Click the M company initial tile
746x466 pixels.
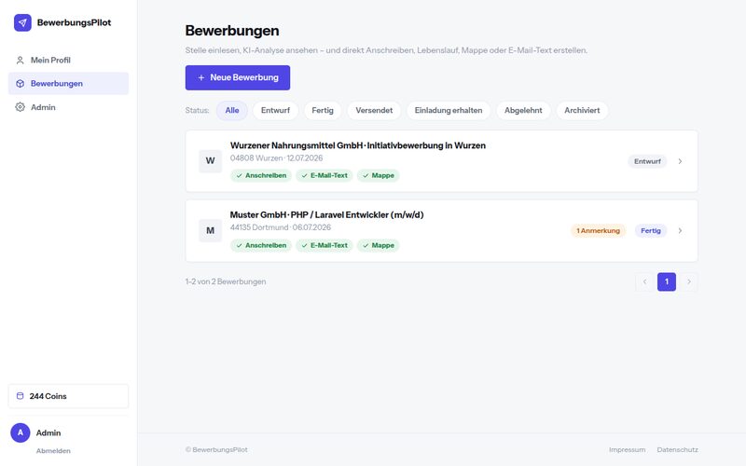(x=211, y=230)
